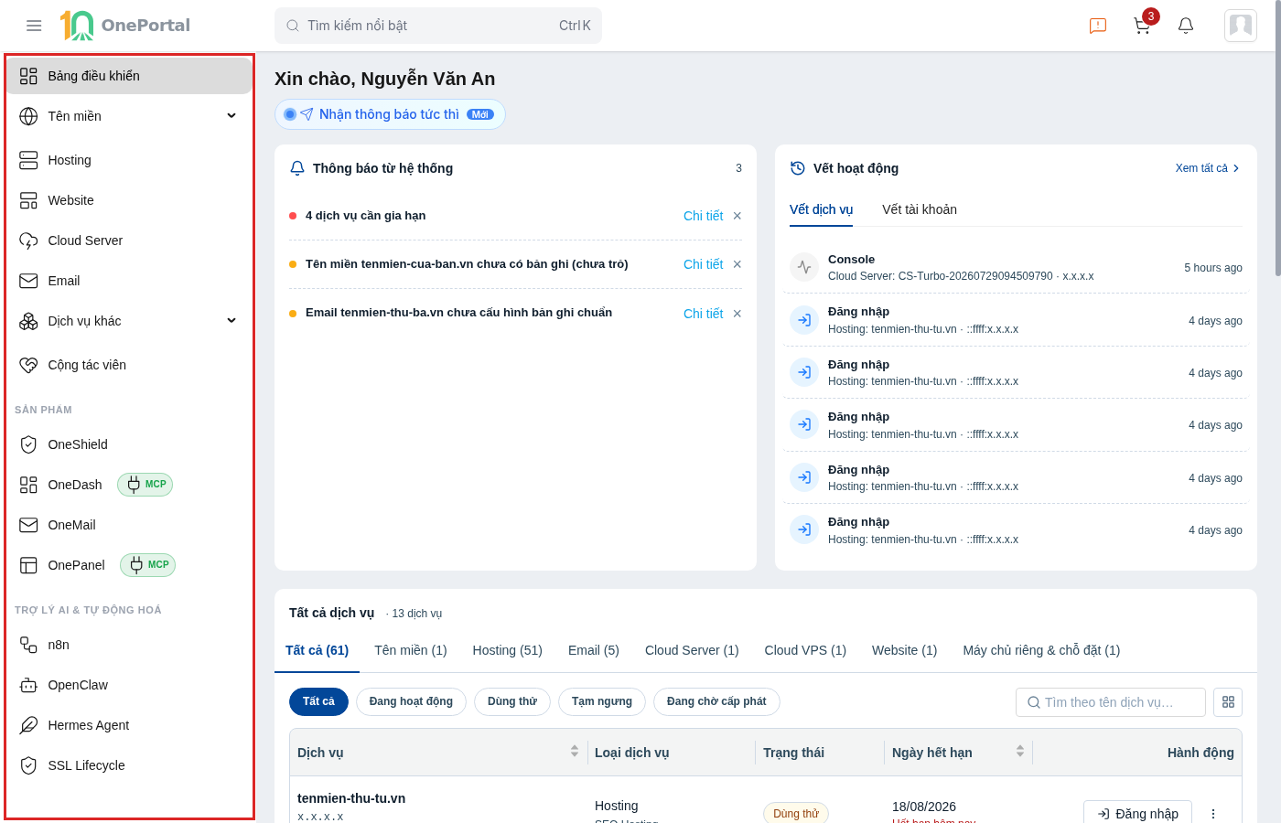The height and width of the screenshot is (823, 1281).
Task: Click the search box Tìm kiếm nổi bật
Action: click(x=438, y=26)
